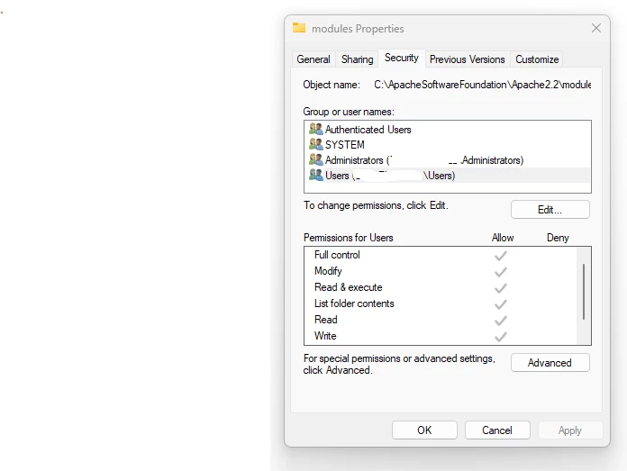Click the SYSTEM group icon
Image resolution: width=627 pixels, height=471 pixels.
[316, 144]
